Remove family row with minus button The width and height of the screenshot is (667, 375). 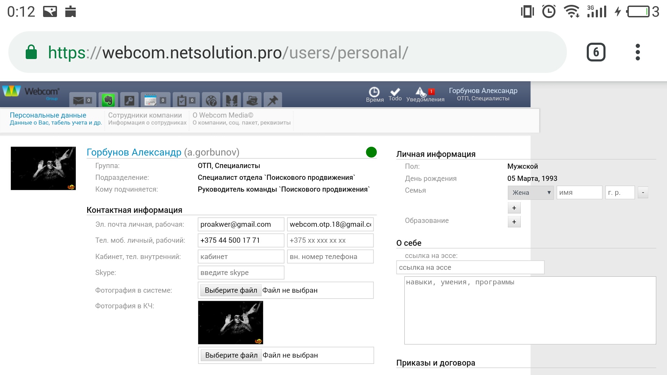(x=643, y=192)
